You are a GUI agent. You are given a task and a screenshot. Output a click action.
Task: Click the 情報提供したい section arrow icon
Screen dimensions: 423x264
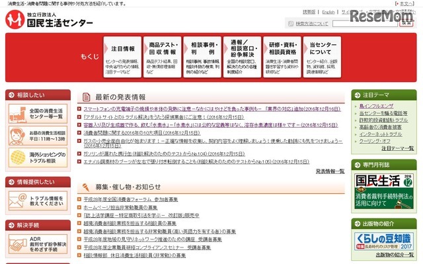click(x=11, y=182)
